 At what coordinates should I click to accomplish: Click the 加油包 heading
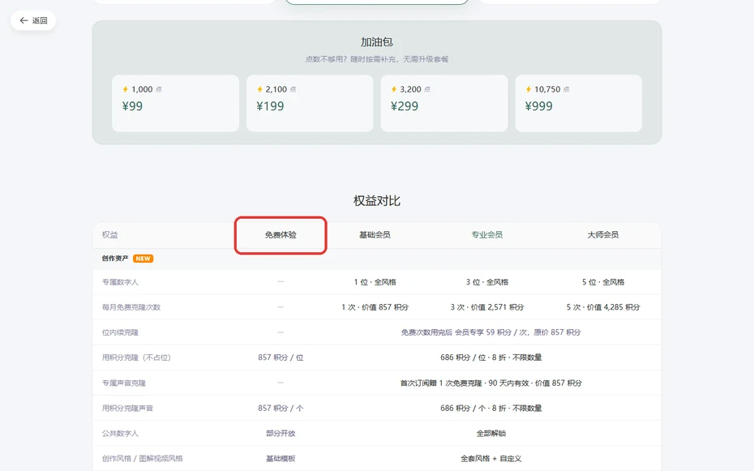376,42
